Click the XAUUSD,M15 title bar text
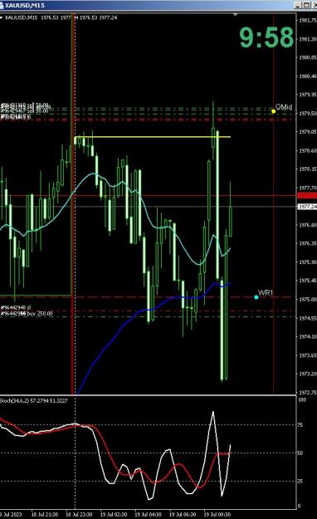This screenshot has height=519, width=317. coord(25,5)
